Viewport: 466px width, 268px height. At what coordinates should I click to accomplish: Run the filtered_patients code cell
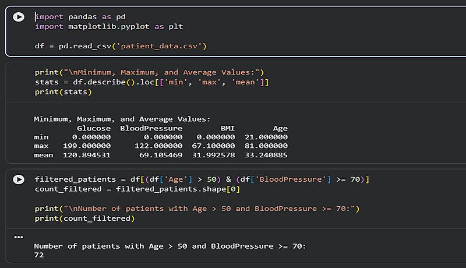pos(19,180)
